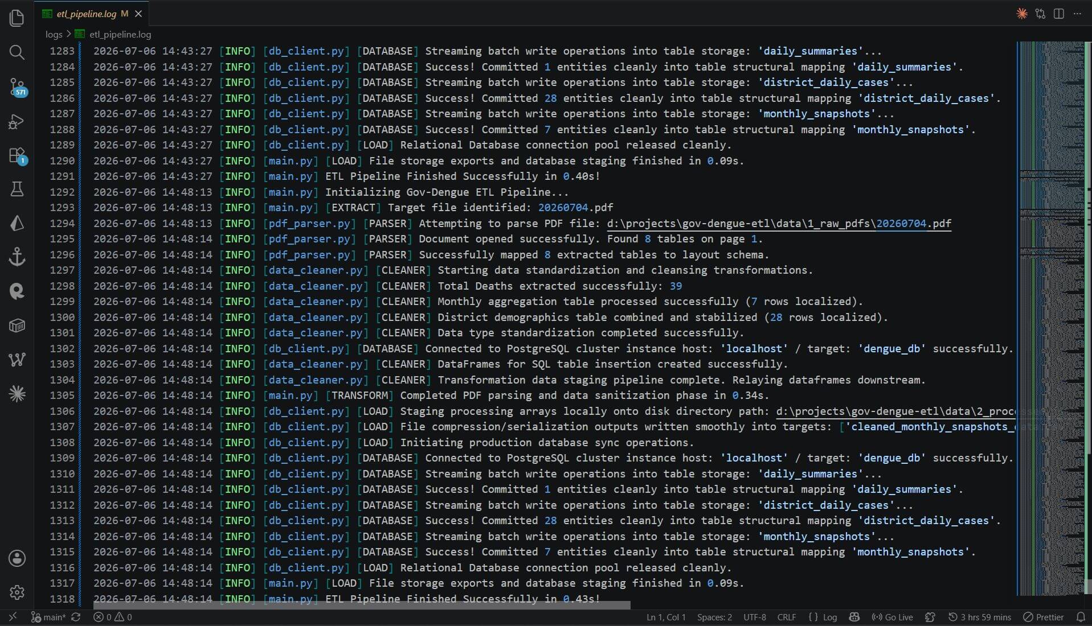The width and height of the screenshot is (1092, 626).
Task: Click line number 1318 in the gutter
Action: click(x=62, y=599)
